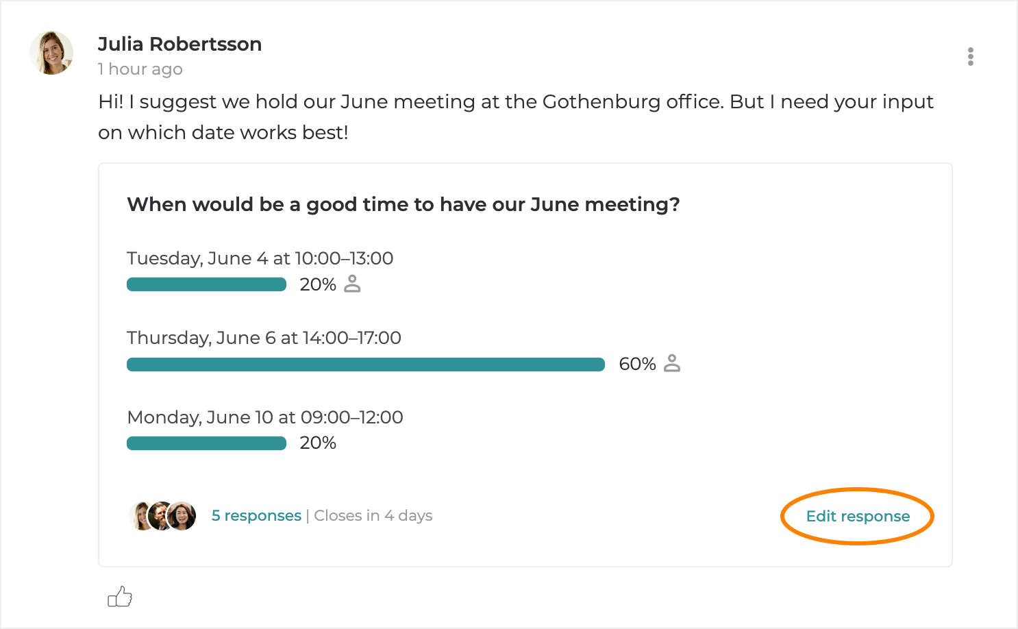Click the '1 hour ago' timestamp
Viewport: 1018px width, 629px height.
coord(140,69)
